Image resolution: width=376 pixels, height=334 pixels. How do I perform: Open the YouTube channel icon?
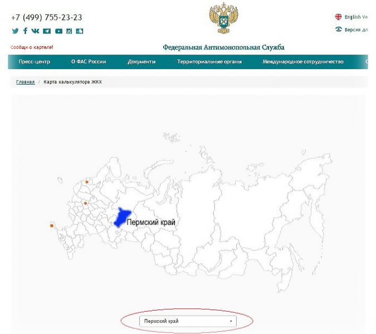click(58, 31)
